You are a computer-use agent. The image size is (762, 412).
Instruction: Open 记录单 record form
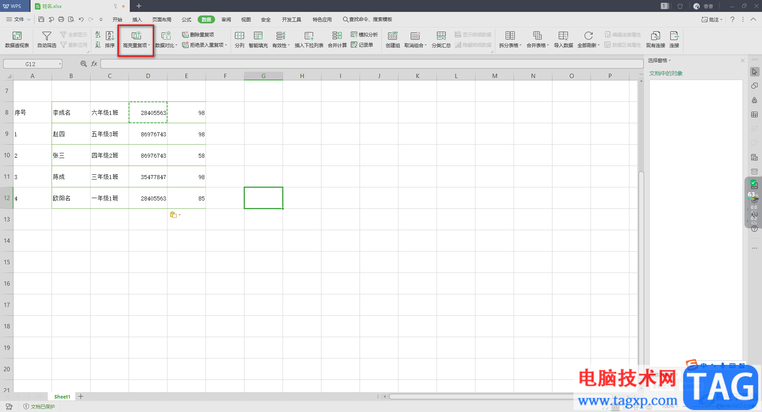[362, 45]
